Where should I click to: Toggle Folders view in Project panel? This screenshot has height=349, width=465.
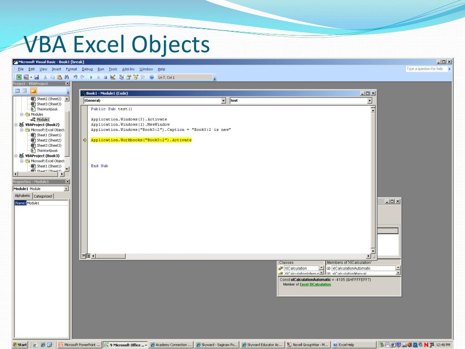coord(34,90)
